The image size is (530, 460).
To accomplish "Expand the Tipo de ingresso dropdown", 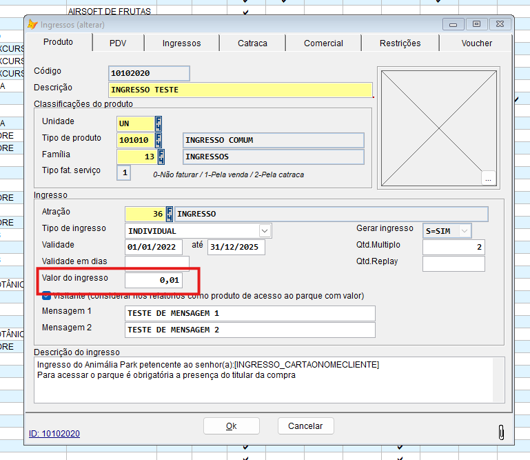I will click(265, 231).
